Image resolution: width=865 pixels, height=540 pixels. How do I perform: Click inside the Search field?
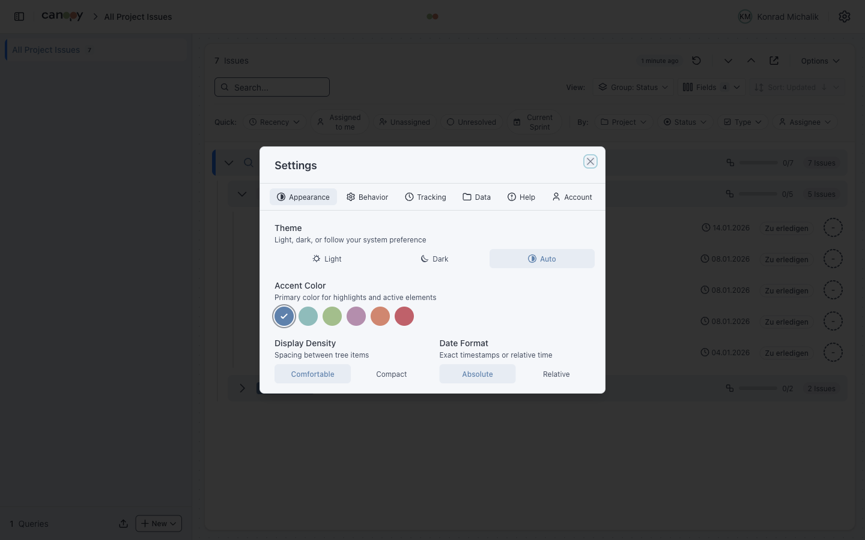(272, 87)
